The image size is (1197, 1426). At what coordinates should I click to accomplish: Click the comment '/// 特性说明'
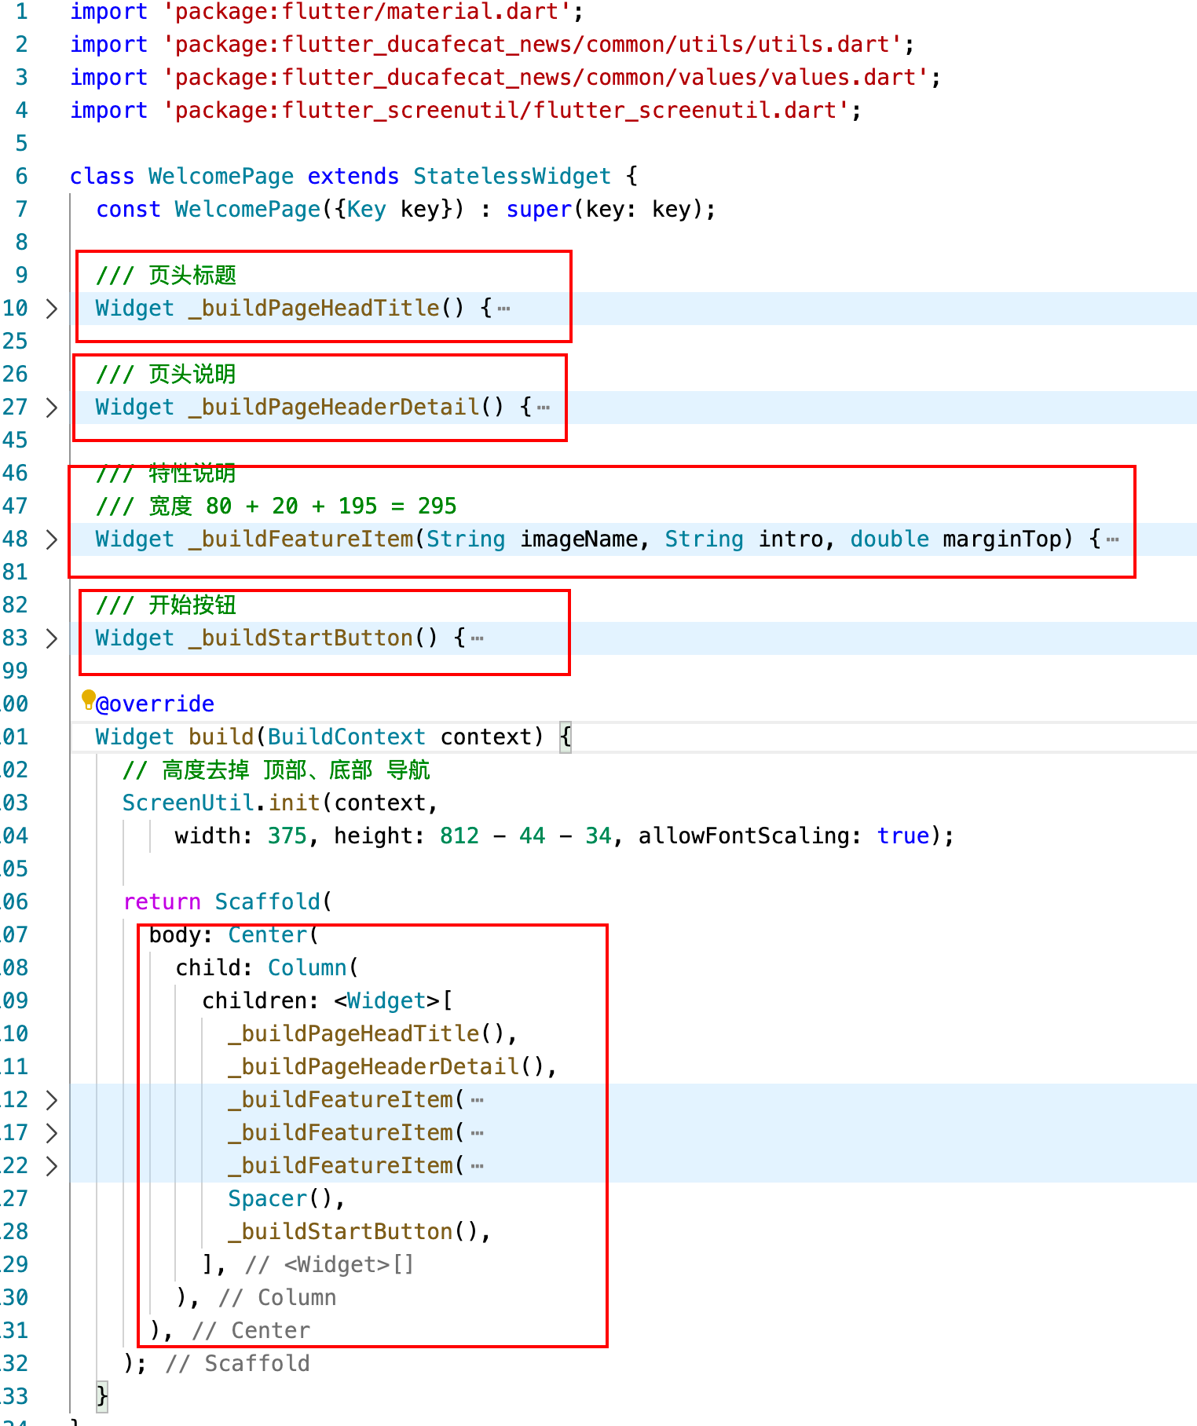[166, 474]
